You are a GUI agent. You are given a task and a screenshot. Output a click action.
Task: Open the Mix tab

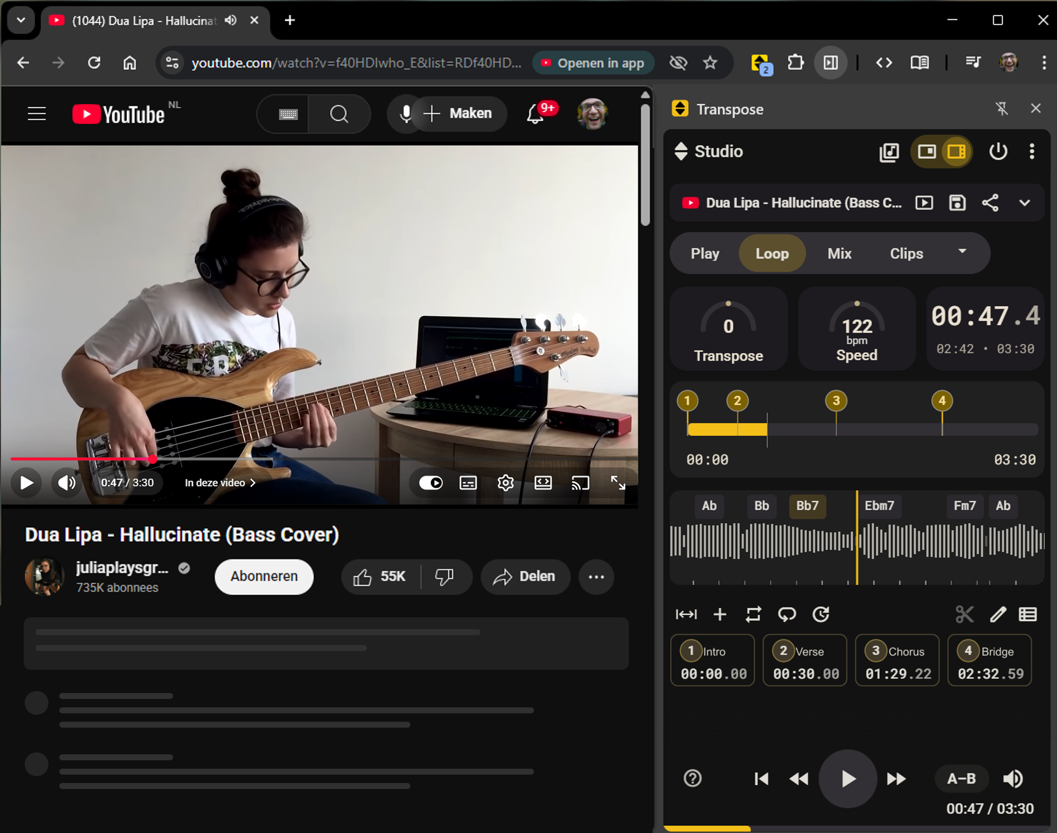tap(839, 254)
